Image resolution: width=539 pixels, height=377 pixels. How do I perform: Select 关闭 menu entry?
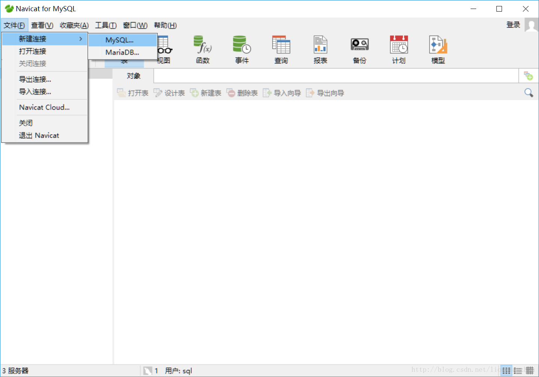pos(45,123)
